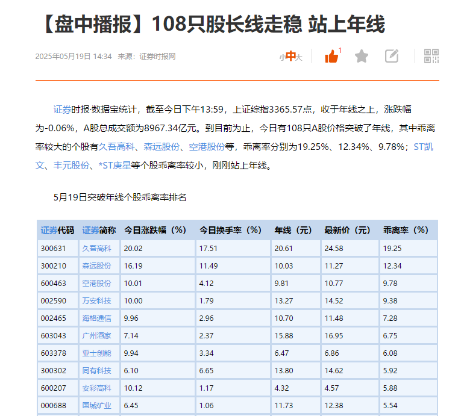Click stock code 002590
Image resolution: width=461 pixels, height=416 pixels.
(54, 301)
